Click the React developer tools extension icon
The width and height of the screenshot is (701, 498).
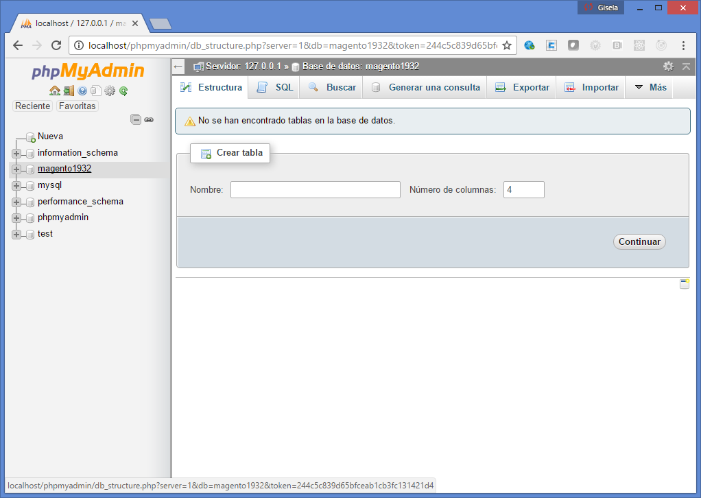point(639,45)
